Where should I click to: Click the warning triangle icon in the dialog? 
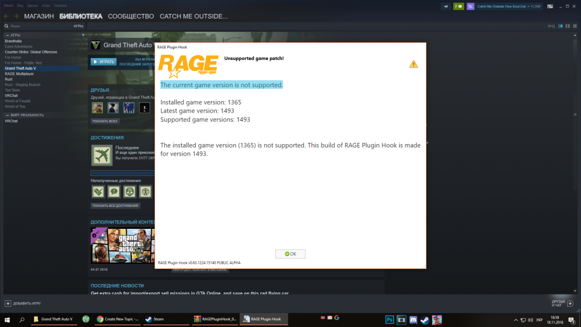tap(414, 64)
